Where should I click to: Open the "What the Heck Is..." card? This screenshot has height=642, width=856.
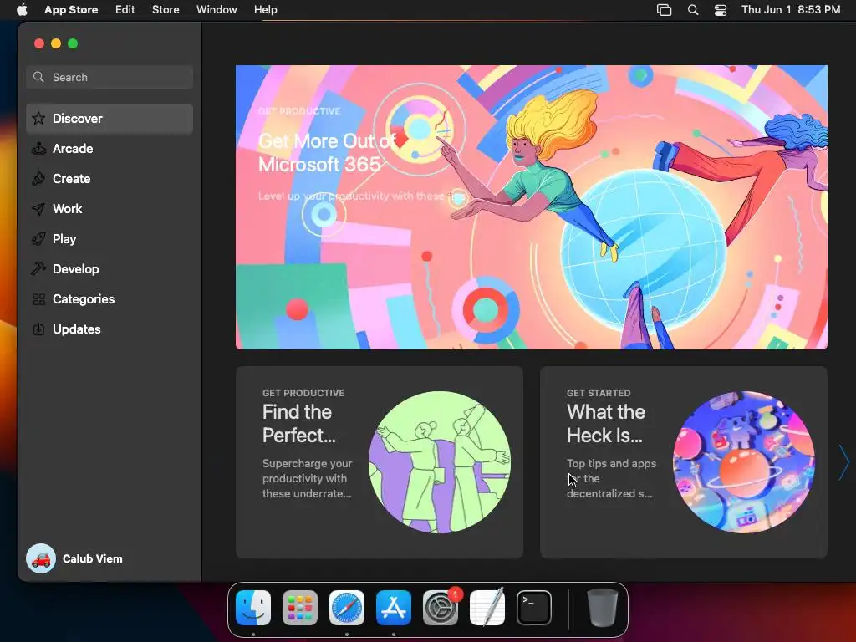click(x=684, y=461)
